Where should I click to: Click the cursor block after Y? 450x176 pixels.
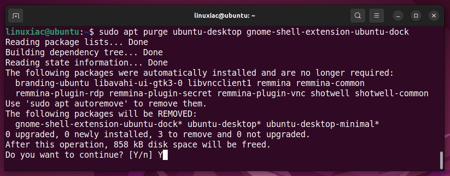[165, 155]
